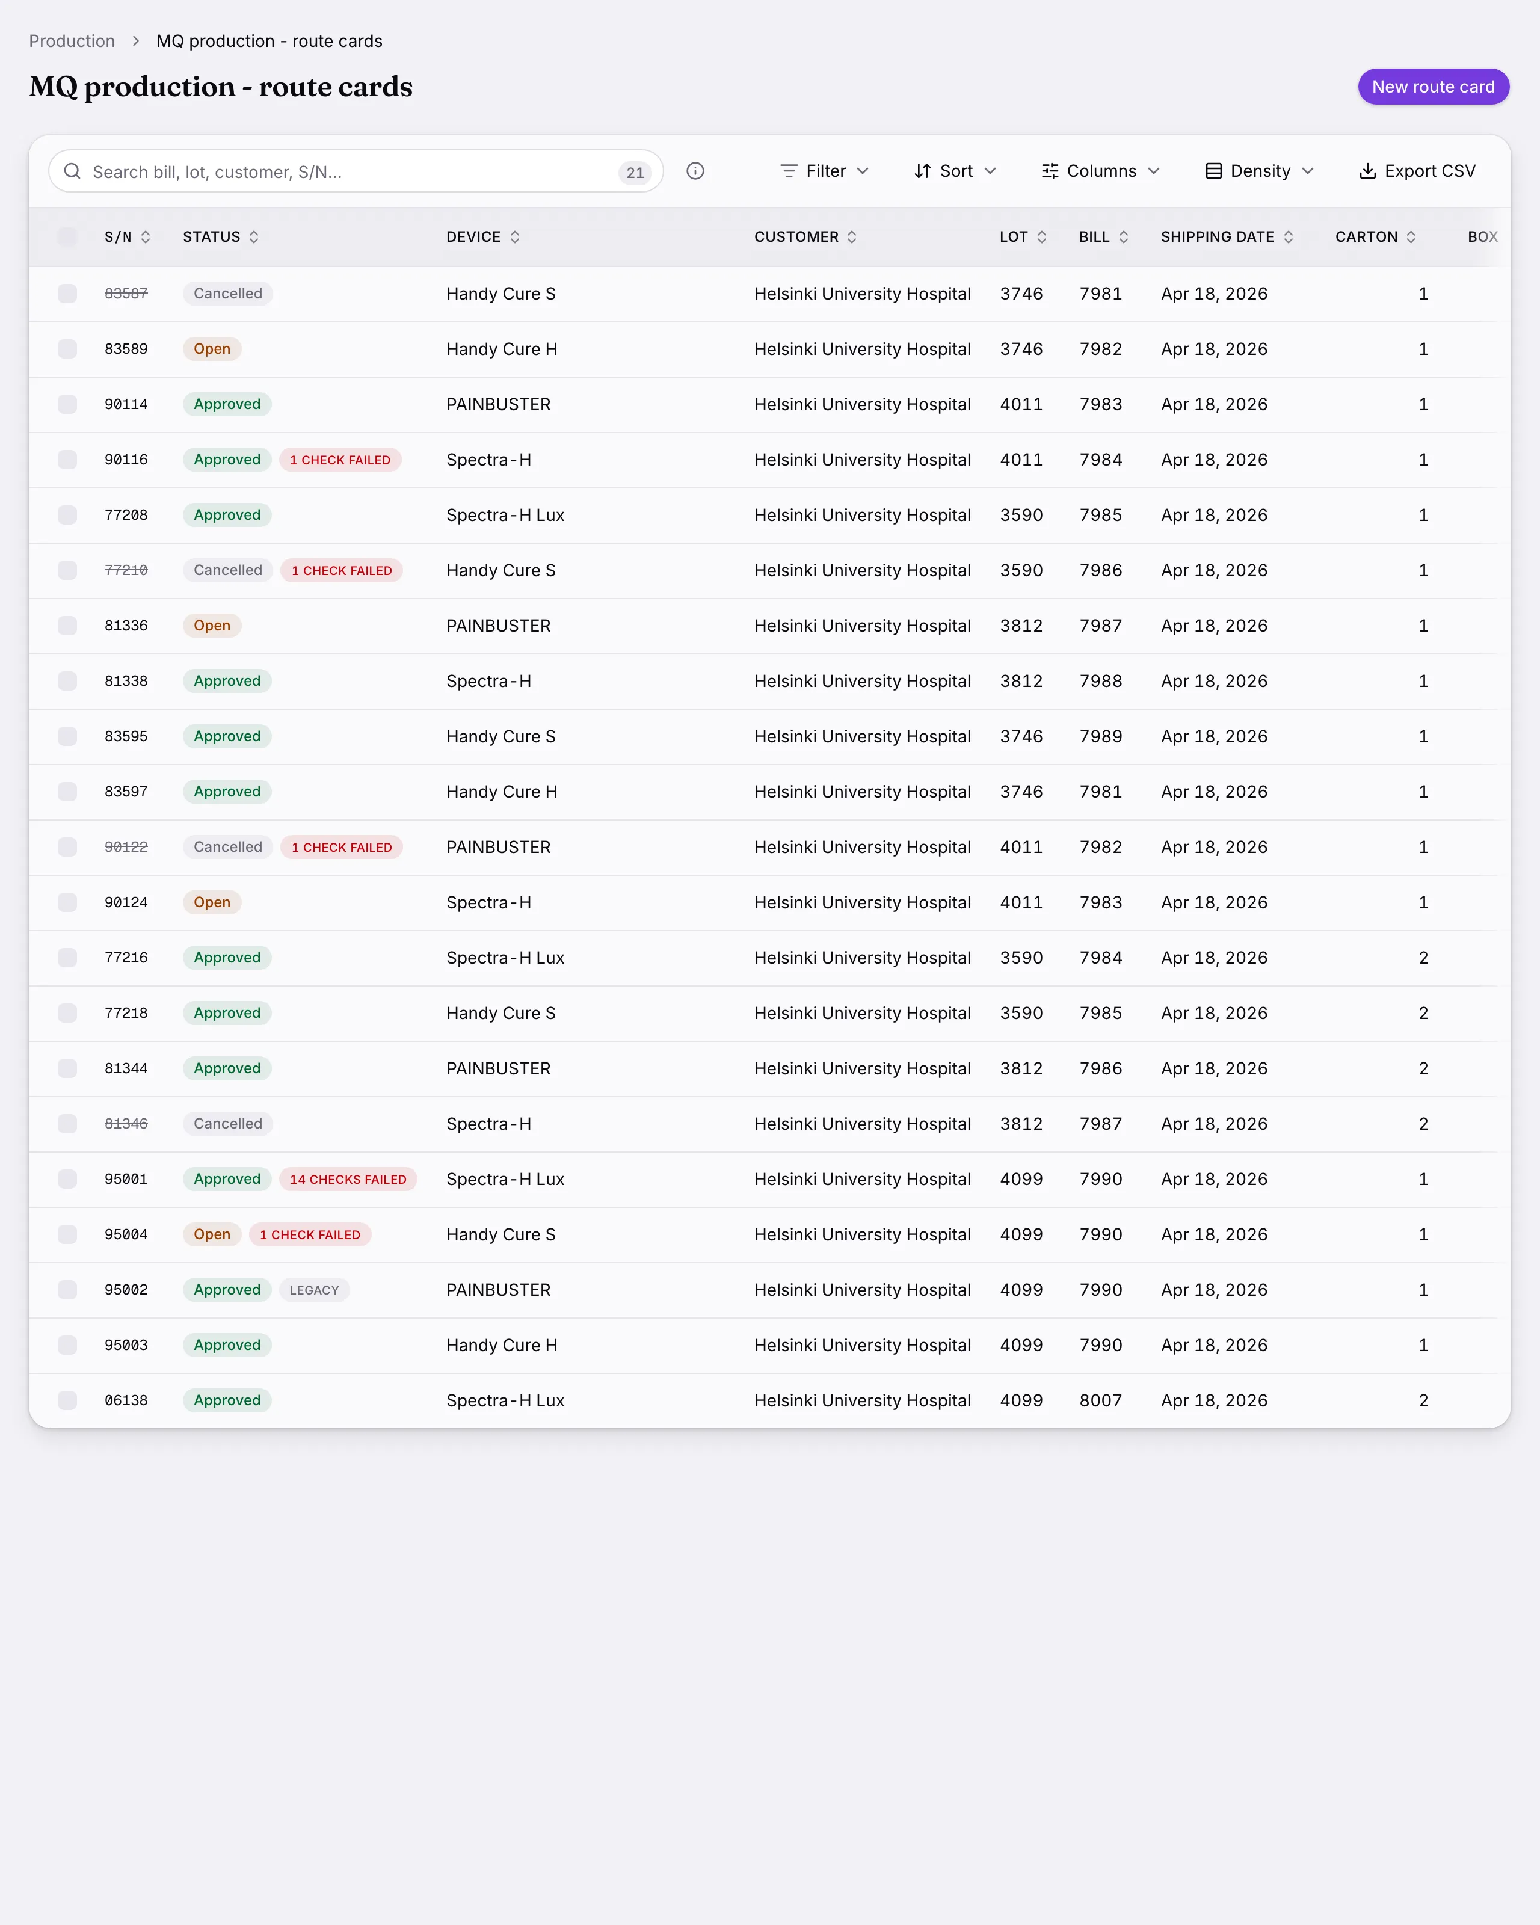Image resolution: width=1540 pixels, height=1925 pixels.
Task: Click MQ production - route cards breadcrumb
Action: point(269,41)
